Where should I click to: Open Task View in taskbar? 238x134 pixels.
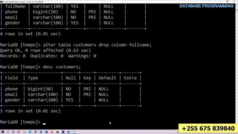point(19,132)
